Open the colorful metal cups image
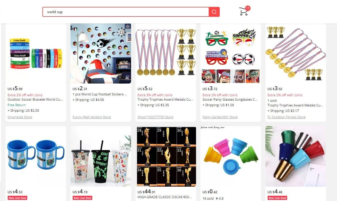This screenshot has width=337, height=201. (296, 156)
